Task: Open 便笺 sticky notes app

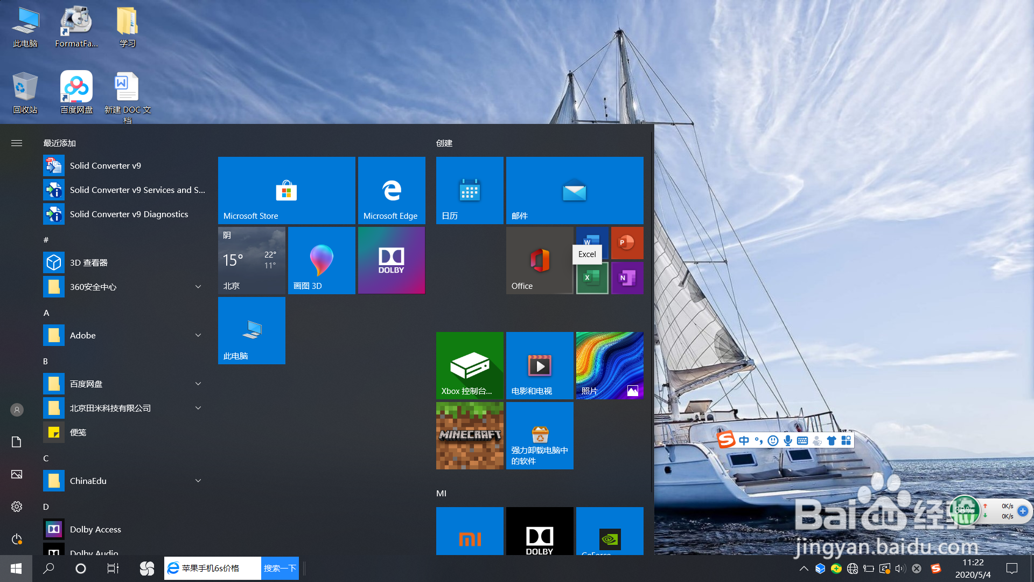Action: click(x=124, y=432)
